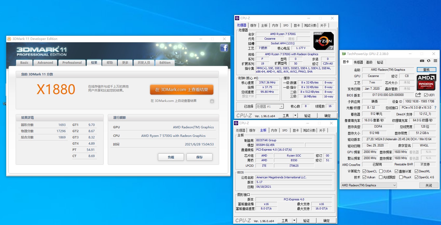This screenshot has width=441, height=225.
Task: Open the AMD Radeon(TM) Graphics GPU selector dropdown
Action: pos(369,185)
